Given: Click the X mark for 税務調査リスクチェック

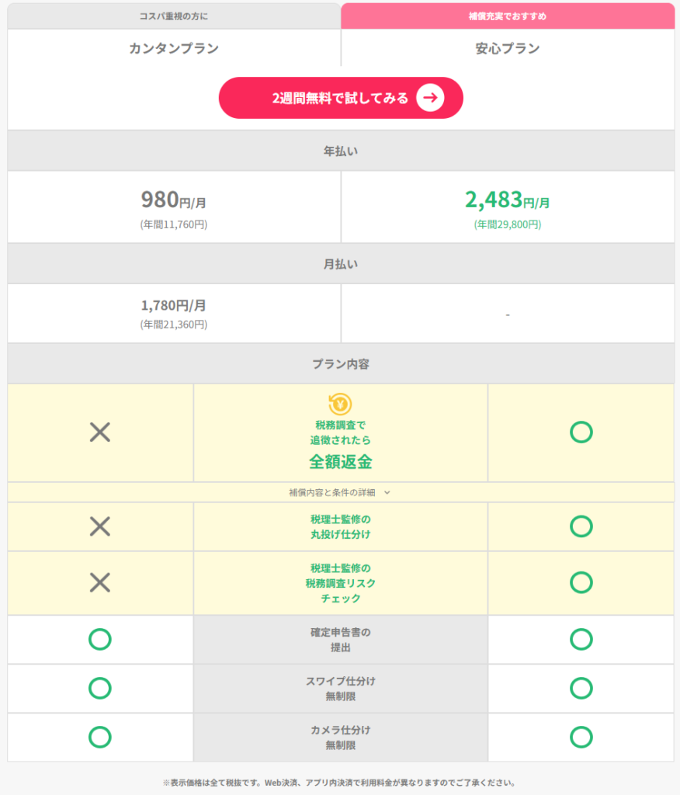Looking at the screenshot, I should [100, 582].
